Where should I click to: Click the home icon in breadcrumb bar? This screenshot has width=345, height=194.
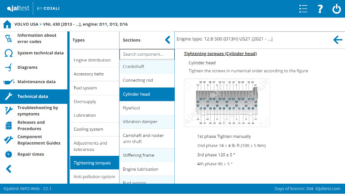(7, 24)
